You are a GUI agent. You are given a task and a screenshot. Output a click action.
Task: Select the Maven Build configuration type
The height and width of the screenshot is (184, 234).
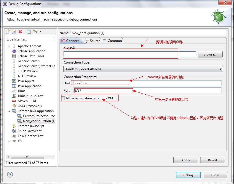[27, 101]
